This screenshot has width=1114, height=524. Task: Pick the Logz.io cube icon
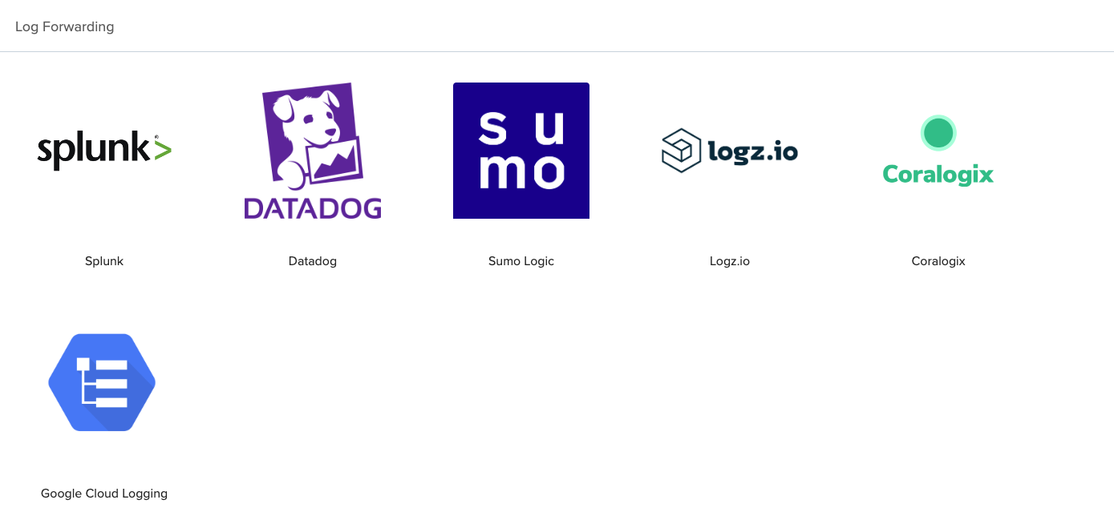pyautogui.click(x=682, y=151)
